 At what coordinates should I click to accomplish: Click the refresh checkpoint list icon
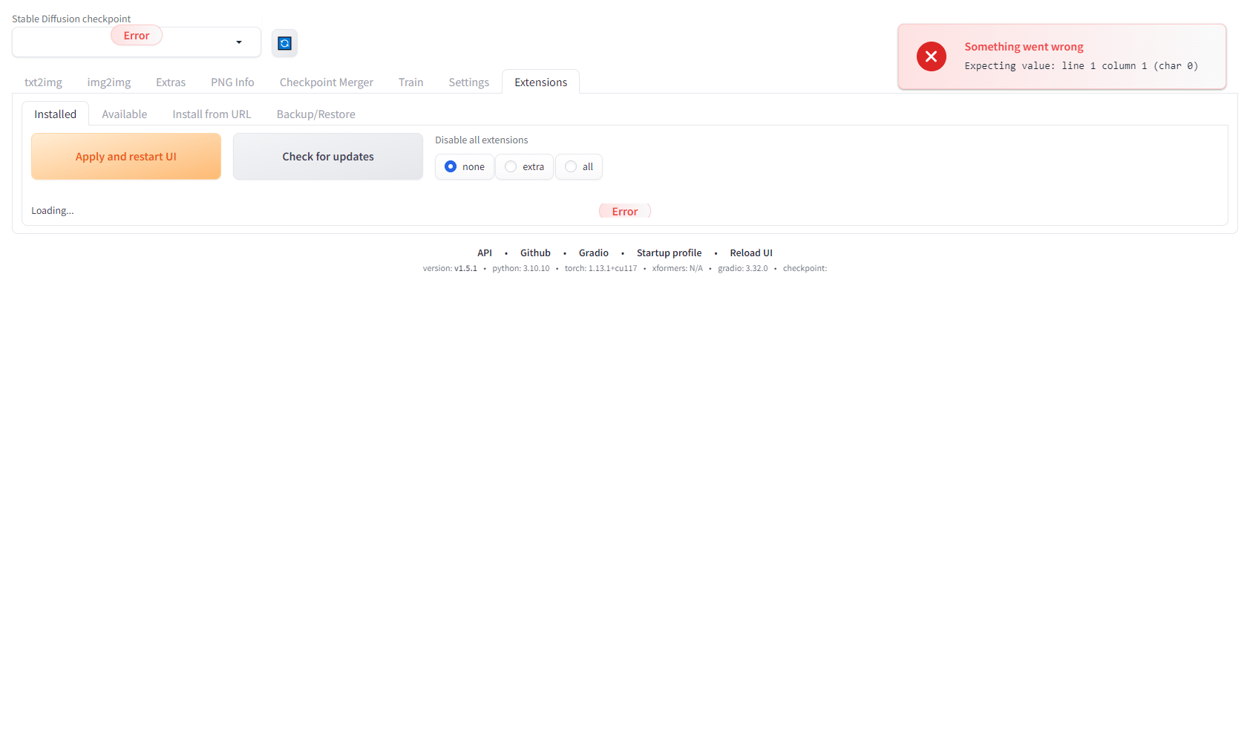(284, 43)
